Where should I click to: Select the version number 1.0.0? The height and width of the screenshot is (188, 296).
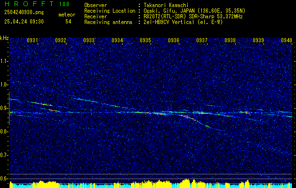click(x=64, y=4)
